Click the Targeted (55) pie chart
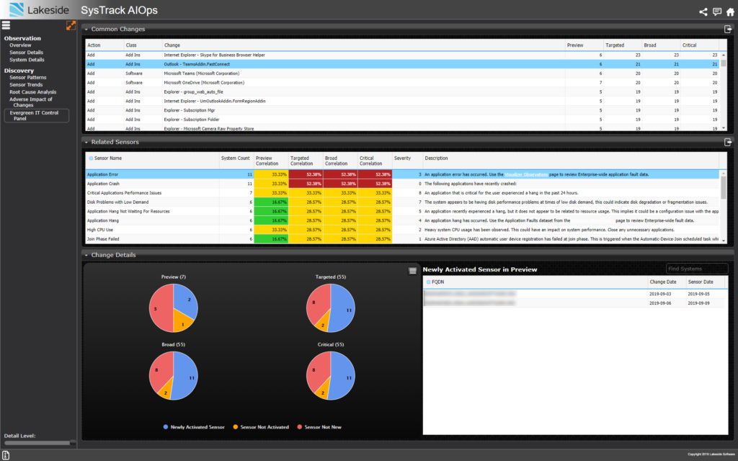Viewport: 738px width, 461px height. click(x=330, y=308)
